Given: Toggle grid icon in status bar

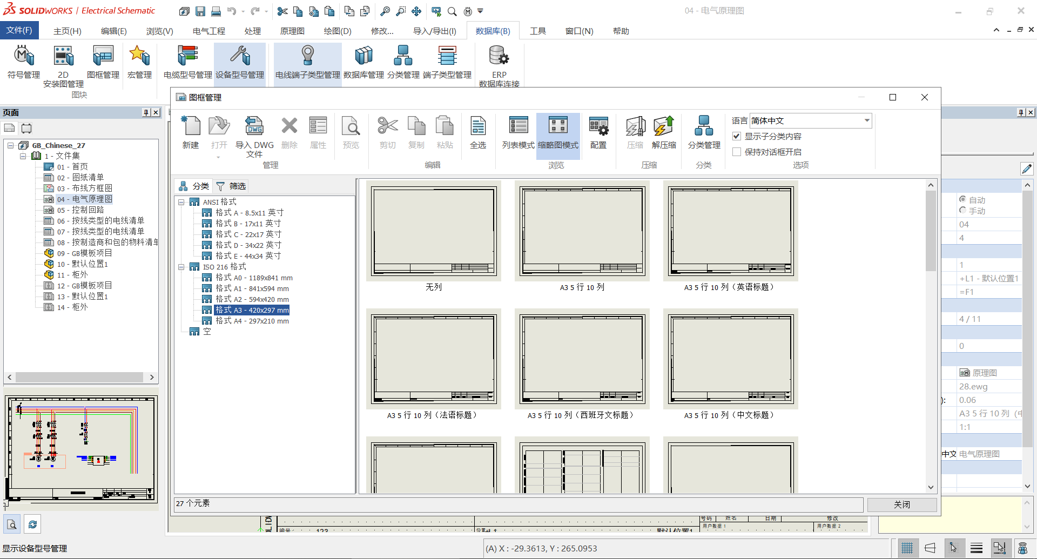Looking at the screenshot, I should click(x=907, y=548).
